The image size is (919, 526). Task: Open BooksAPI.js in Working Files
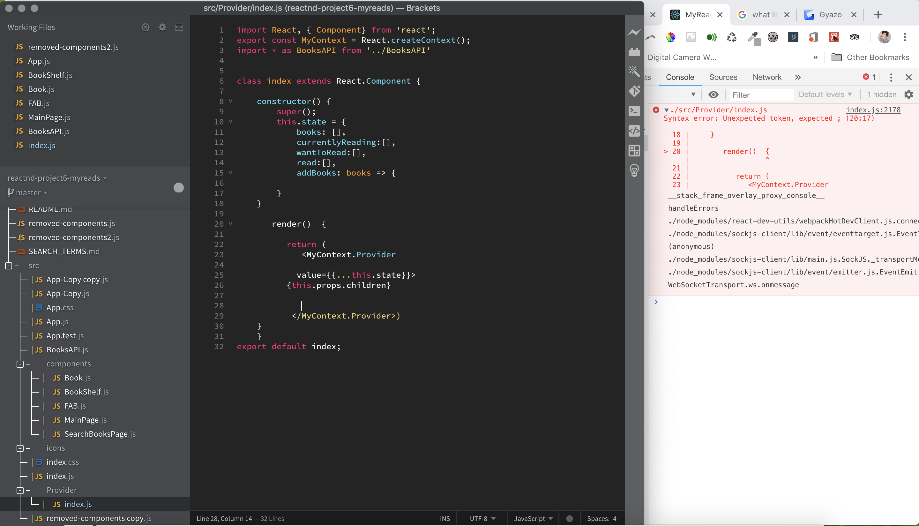point(49,131)
